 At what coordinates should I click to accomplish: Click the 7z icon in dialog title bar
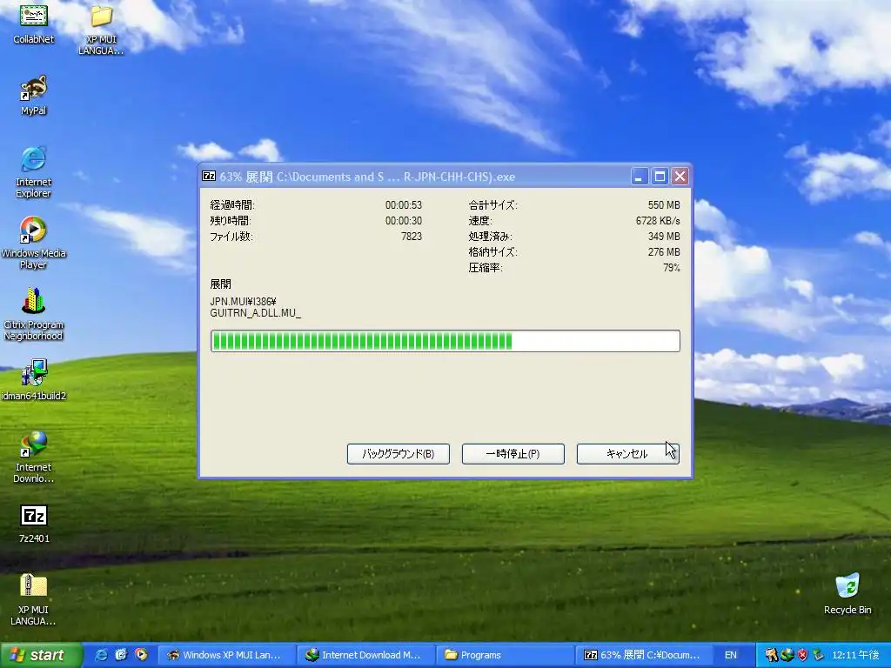[x=209, y=176]
